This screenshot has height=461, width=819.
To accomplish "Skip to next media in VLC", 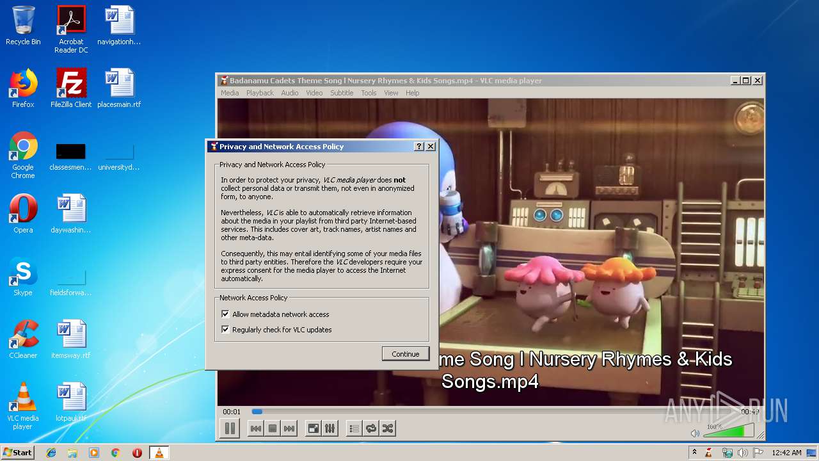I will pyautogui.click(x=289, y=429).
